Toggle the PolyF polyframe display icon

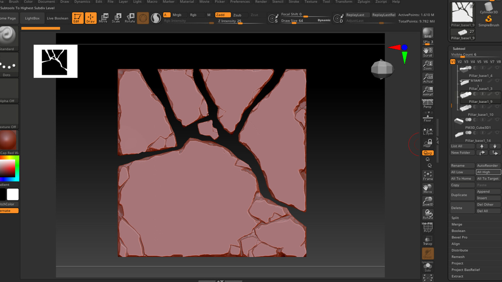pyautogui.click(x=428, y=227)
